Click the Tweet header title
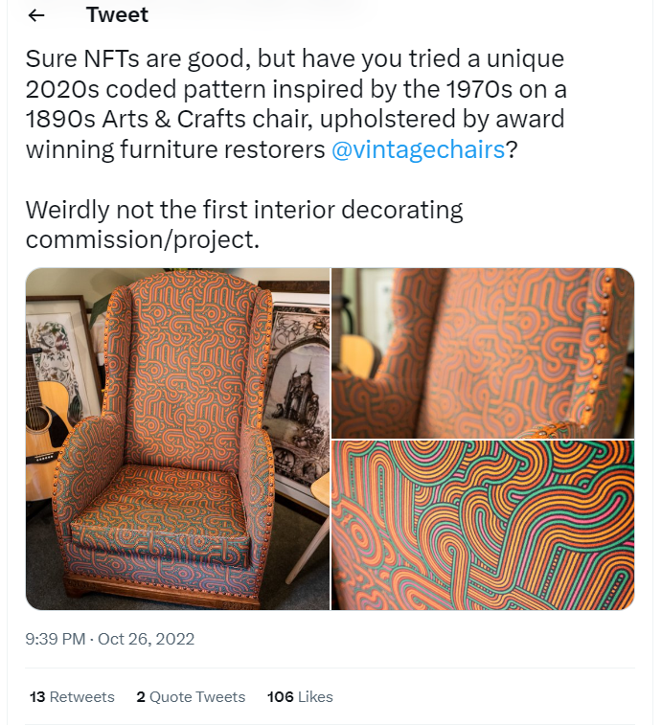The image size is (662, 725). click(x=117, y=14)
